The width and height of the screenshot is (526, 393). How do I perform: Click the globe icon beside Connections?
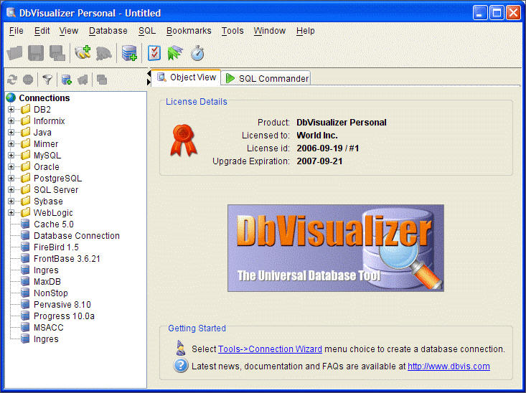pyautogui.click(x=11, y=98)
